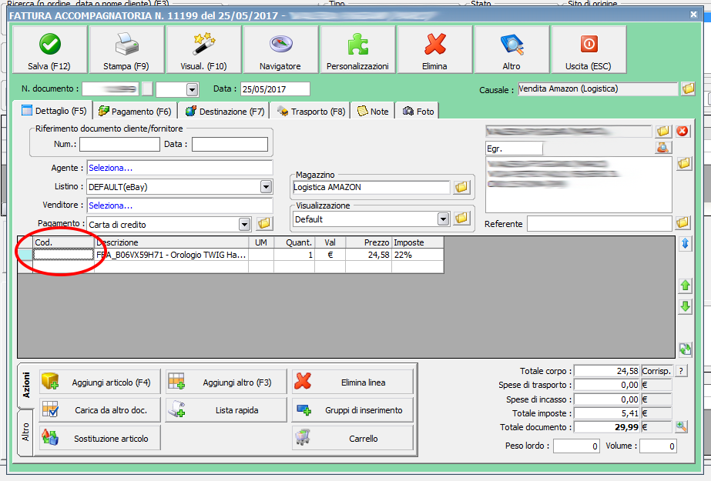Viewport: 711px width, 481px height.
Task: Clear customer with the red X icon
Action: [x=682, y=132]
